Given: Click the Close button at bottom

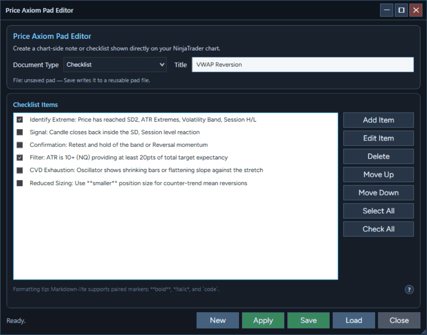Looking at the screenshot, I should [x=399, y=320].
